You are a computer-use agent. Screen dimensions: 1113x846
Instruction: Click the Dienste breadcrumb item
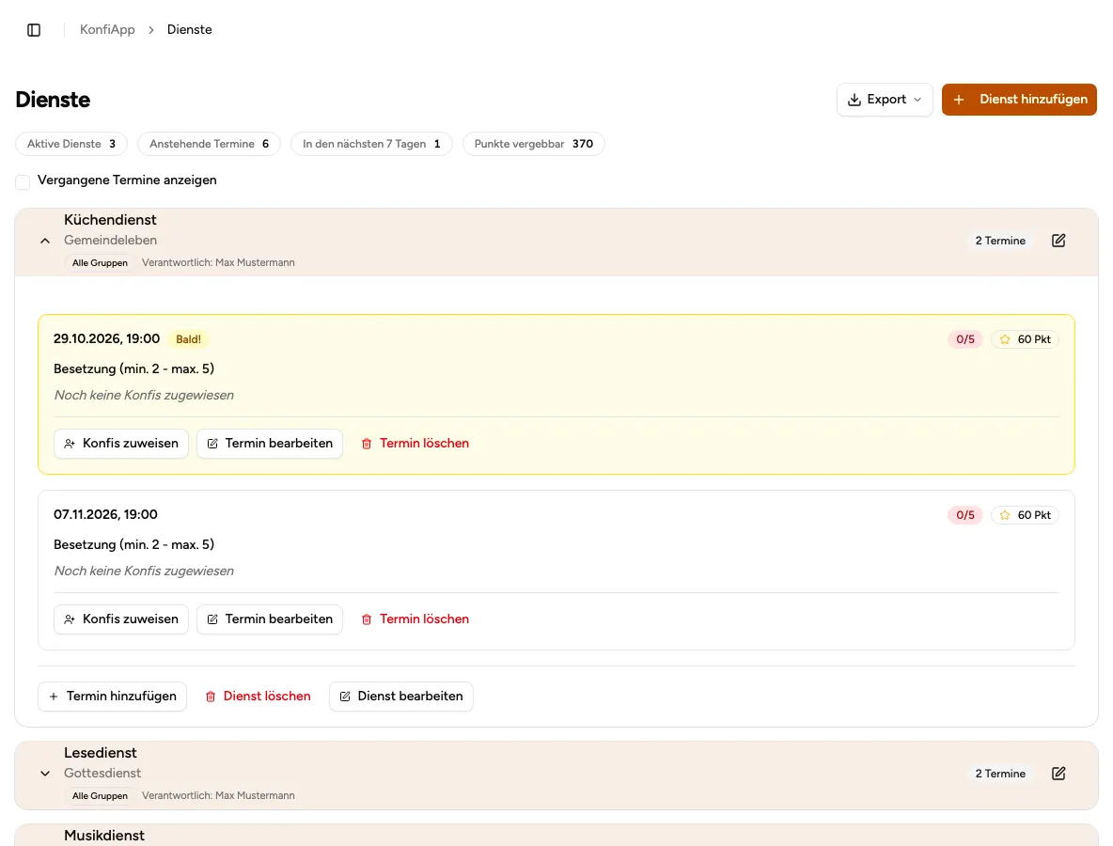[x=190, y=30]
